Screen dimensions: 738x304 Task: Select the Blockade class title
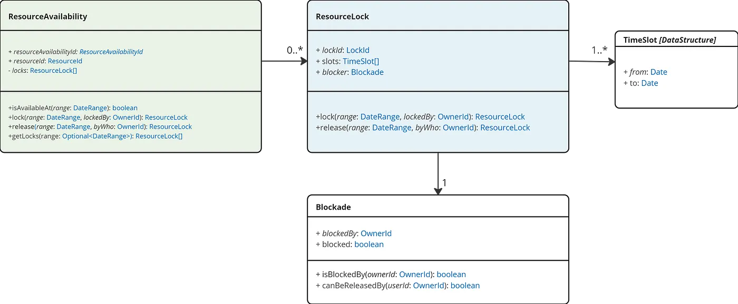point(333,207)
